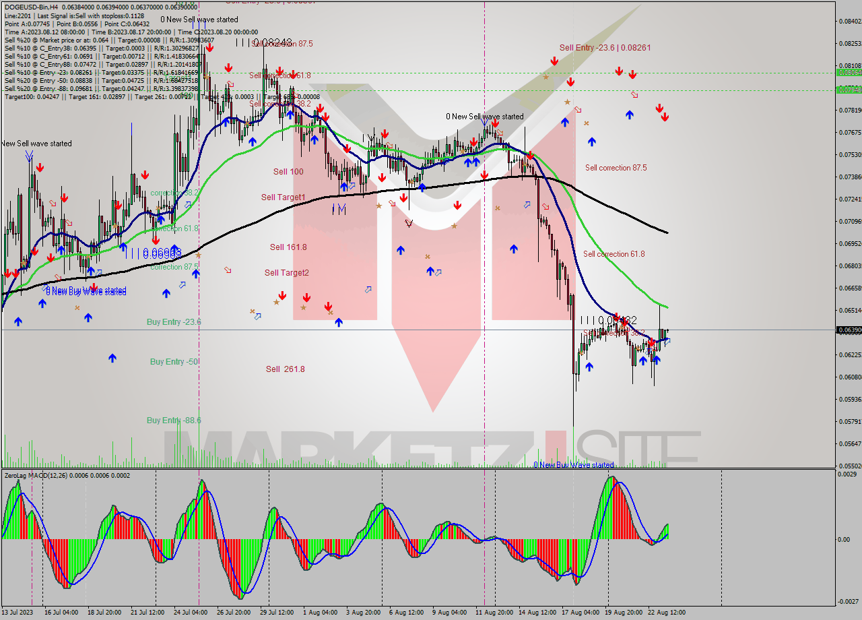
Task: Select the Sell %20 @ Entry -50 line
Action: [101, 80]
